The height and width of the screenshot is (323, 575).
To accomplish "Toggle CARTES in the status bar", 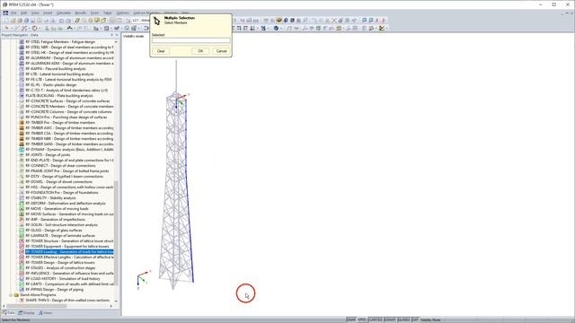I will tap(376, 319).
